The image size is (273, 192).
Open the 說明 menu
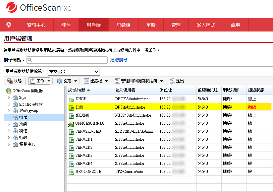click(x=236, y=25)
